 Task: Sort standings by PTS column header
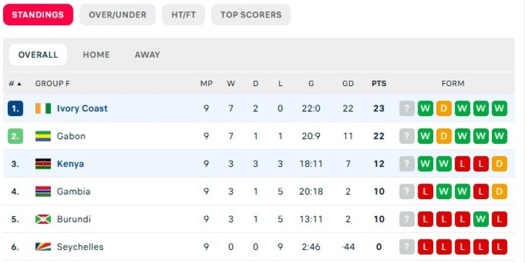coord(379,84)
